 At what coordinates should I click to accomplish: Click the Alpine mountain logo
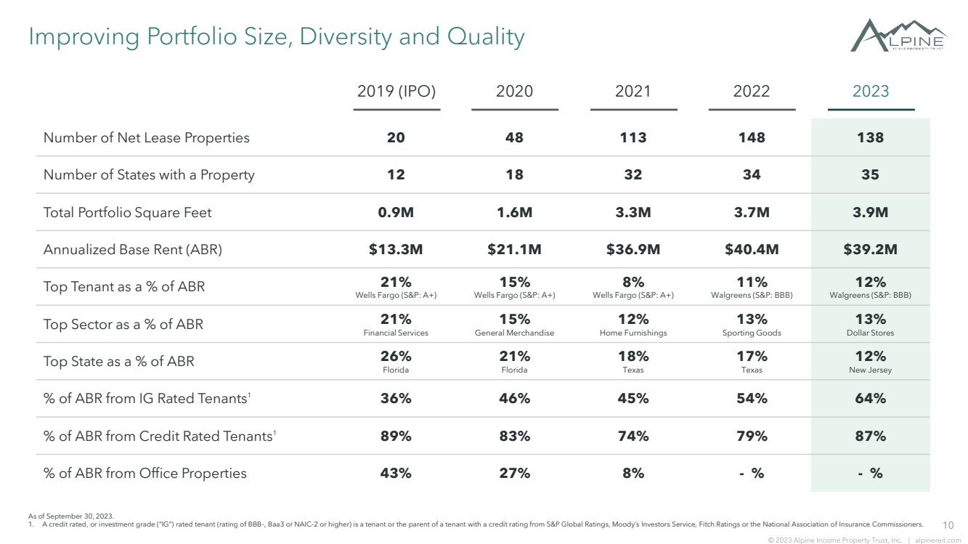tap(898, 35)
